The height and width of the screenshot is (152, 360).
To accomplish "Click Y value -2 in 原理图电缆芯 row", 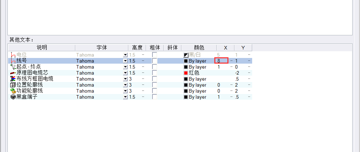I will tap(237, 73).
